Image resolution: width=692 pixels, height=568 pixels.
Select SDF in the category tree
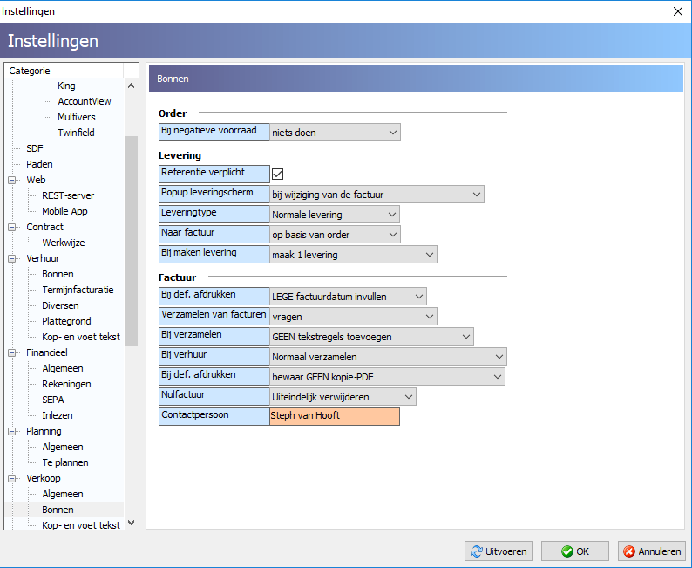[34, 148]
